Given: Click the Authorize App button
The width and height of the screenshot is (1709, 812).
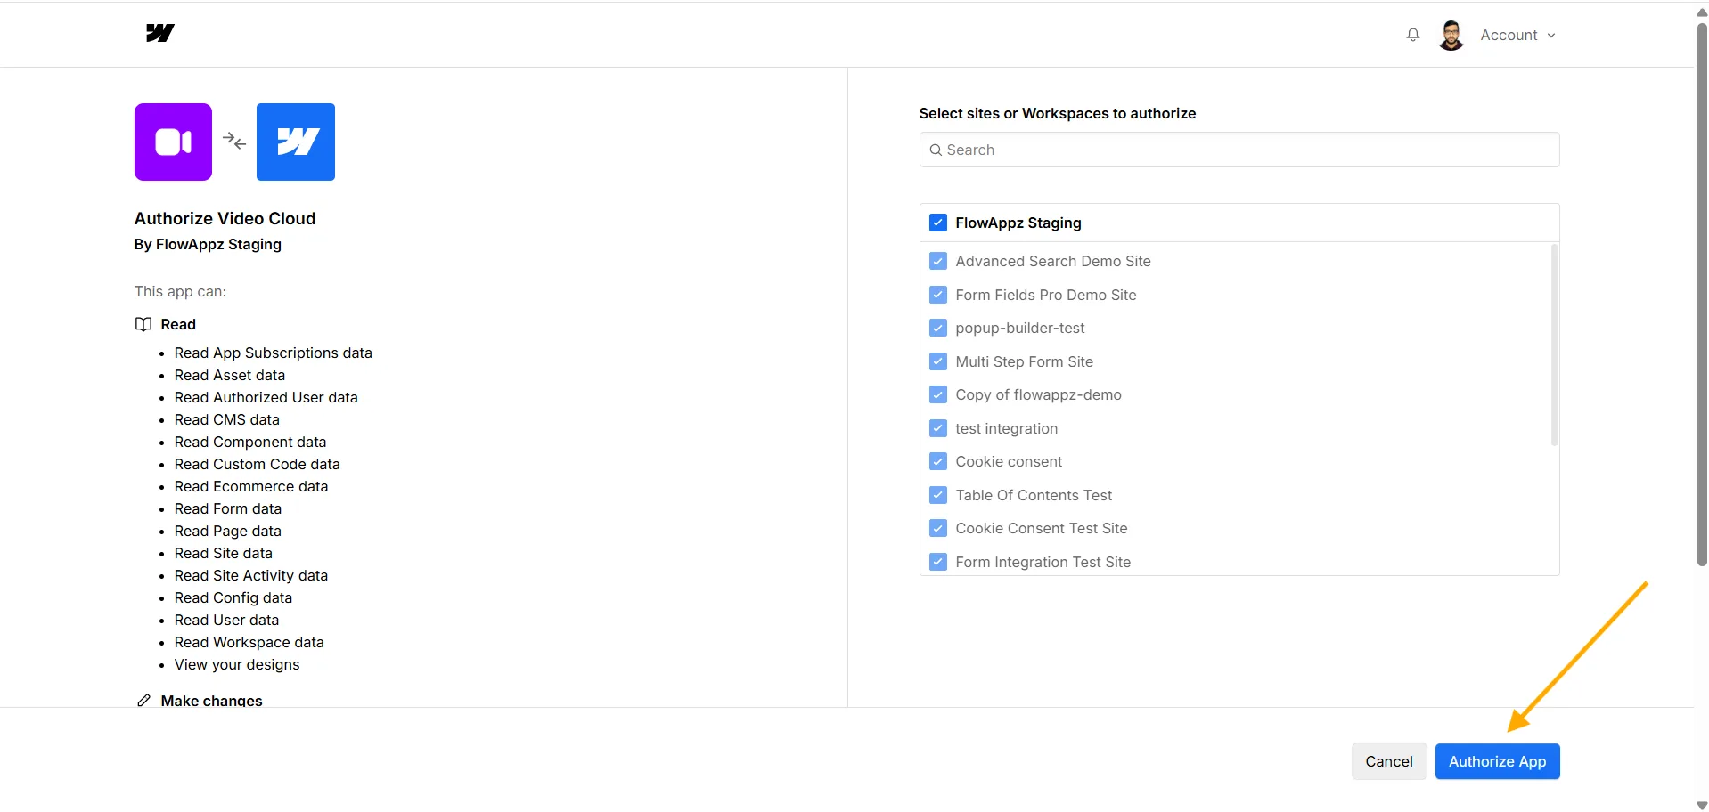Looking at the screenshot, I should click(1497, 761).
